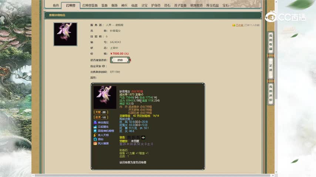The width and height of the screenshot is (316, 177).
Task: Switch to the 仙器 tab
Action: tap(134, 6)
